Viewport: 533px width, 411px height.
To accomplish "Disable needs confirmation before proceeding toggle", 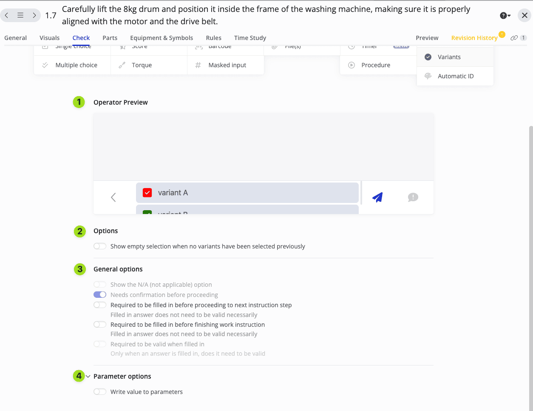I will [x=100, y=295].
